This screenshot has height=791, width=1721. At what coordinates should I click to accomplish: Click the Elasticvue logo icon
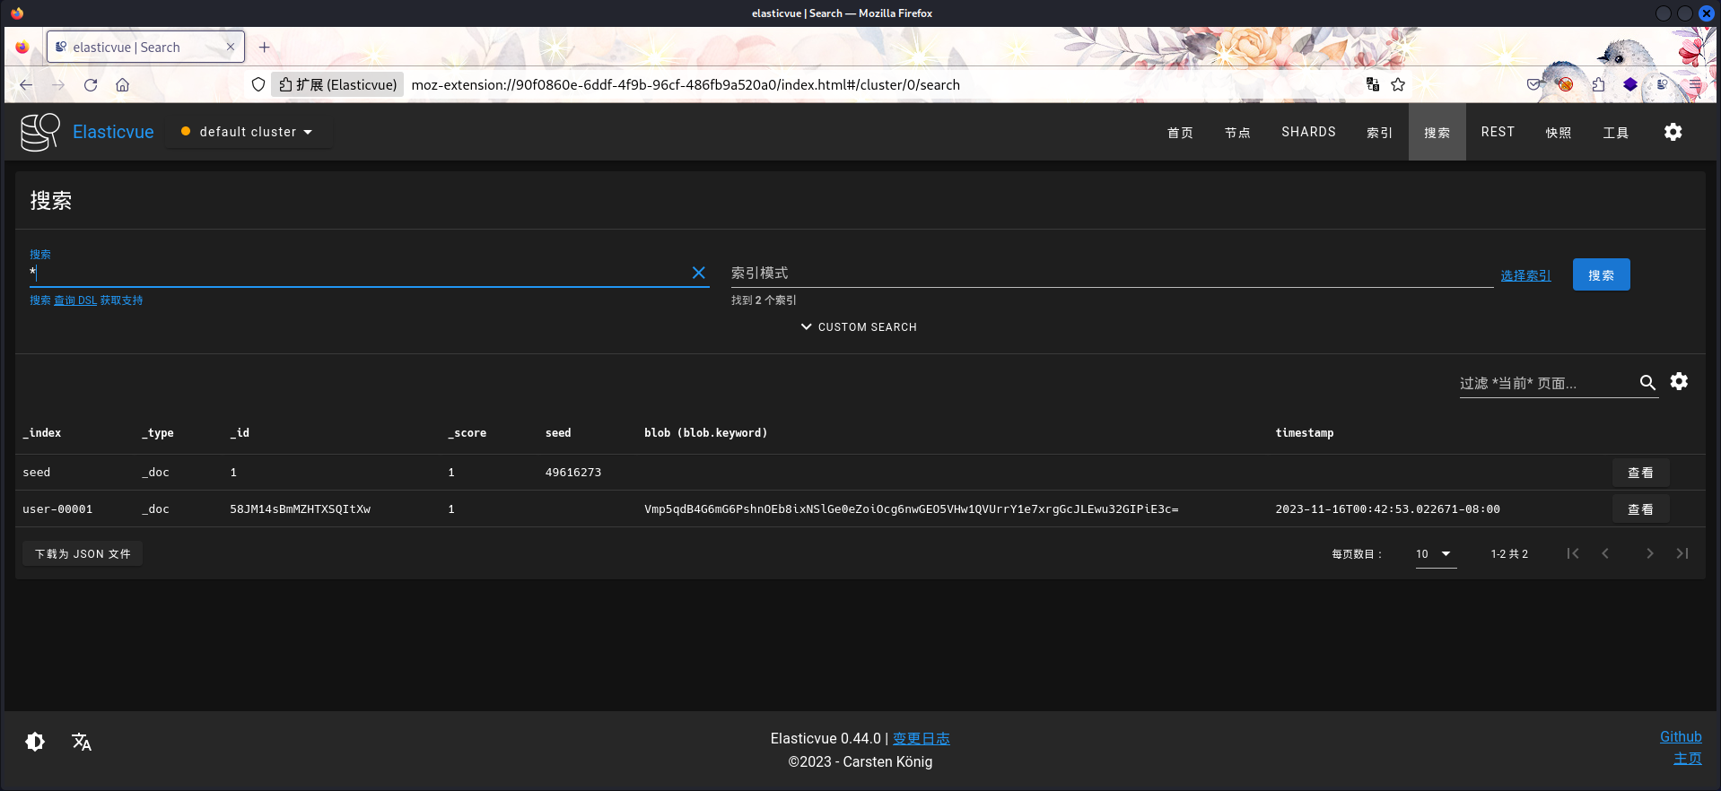click(x=39, y=132)
